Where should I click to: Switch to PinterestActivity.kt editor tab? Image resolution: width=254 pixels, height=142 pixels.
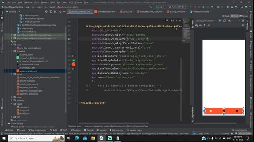click(x=200, y=11)
